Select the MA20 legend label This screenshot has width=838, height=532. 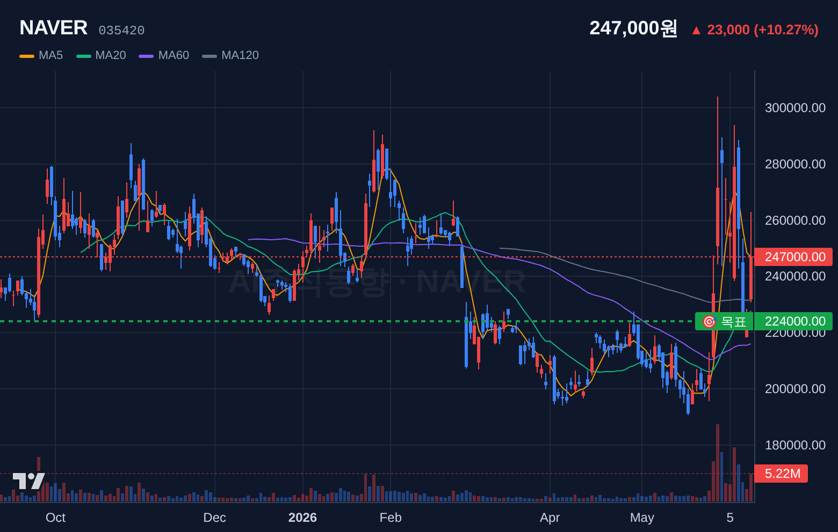click(111, 55)
